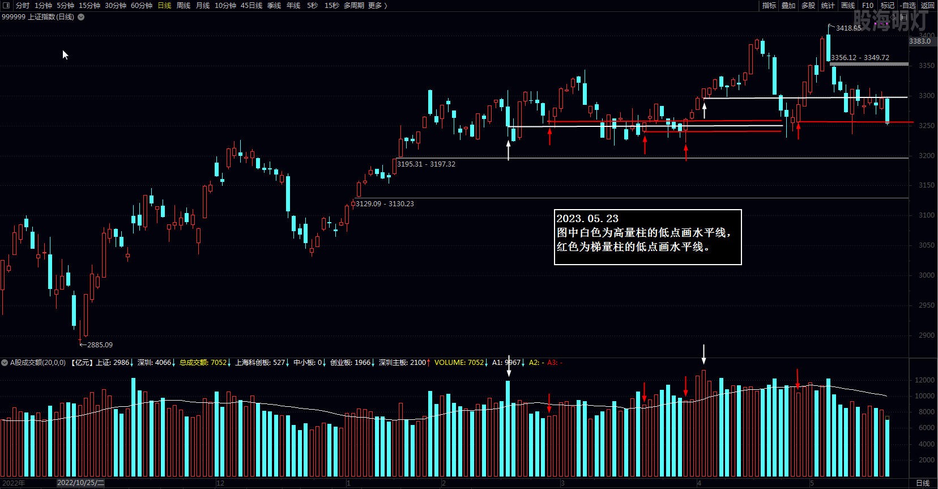Toggle the sidebar panel icon at top-left
This screenshot has height=489, width=938.
coord(6,5)
